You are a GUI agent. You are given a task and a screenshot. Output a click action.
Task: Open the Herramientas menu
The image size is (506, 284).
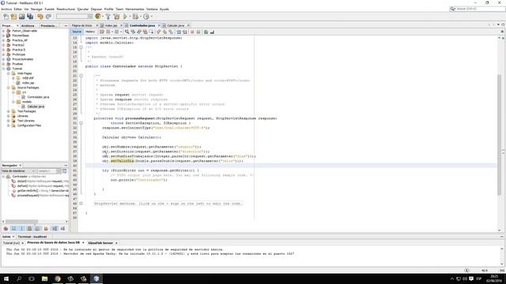point(134,9)
